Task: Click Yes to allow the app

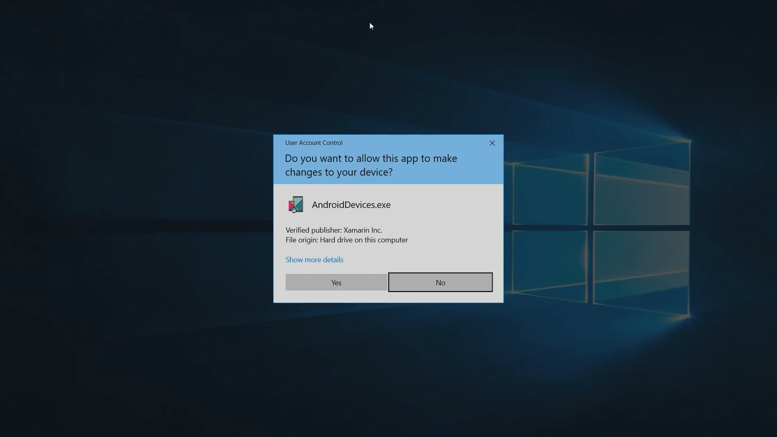Action: [x=336, y=282]
